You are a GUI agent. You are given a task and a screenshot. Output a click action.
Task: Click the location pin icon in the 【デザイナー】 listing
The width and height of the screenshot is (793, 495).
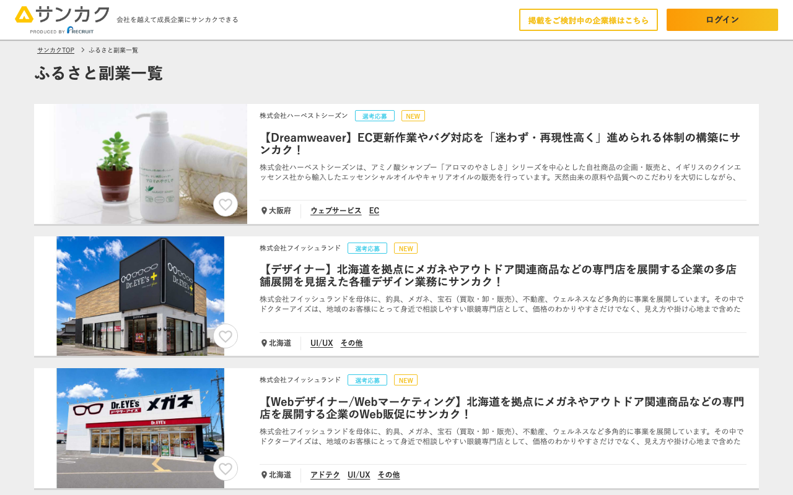coord(264,343)
